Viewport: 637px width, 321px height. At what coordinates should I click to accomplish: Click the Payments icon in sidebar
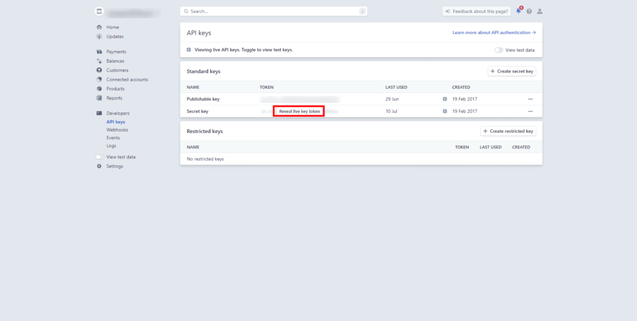pos(99,52)
